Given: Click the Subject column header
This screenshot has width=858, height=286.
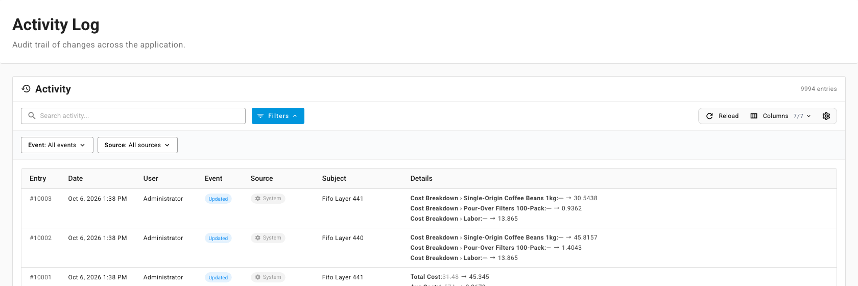Looking at the screenshot, I should point(334,178).
